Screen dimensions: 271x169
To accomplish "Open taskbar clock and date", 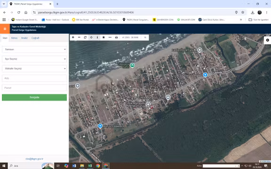I will click(x=257, y=166).
